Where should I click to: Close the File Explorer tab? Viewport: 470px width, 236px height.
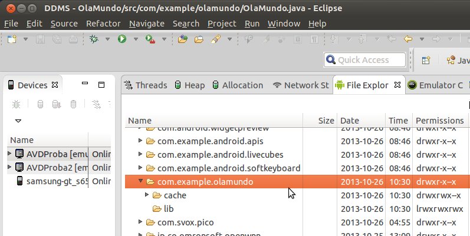pos(397,85)
